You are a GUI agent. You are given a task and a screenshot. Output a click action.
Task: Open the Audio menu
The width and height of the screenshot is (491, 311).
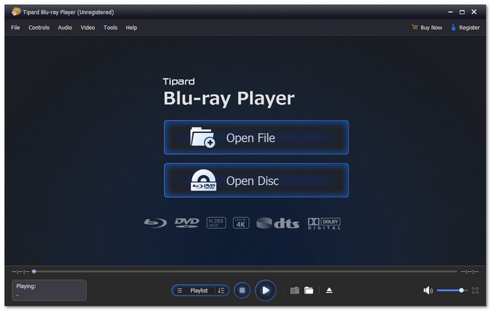click(x=65, y=27)
